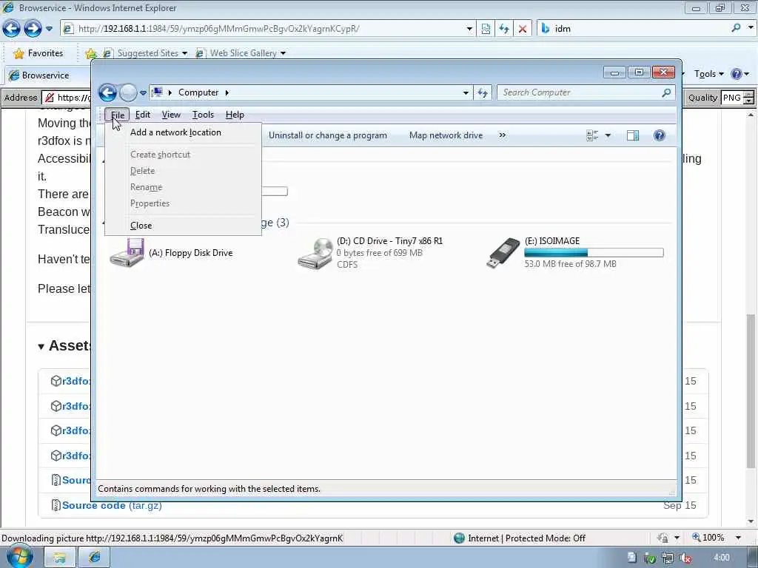This screenshot has width=758, height=568.
Task: Go forward in Internet Explorer
Action: (x=33, y=29)
